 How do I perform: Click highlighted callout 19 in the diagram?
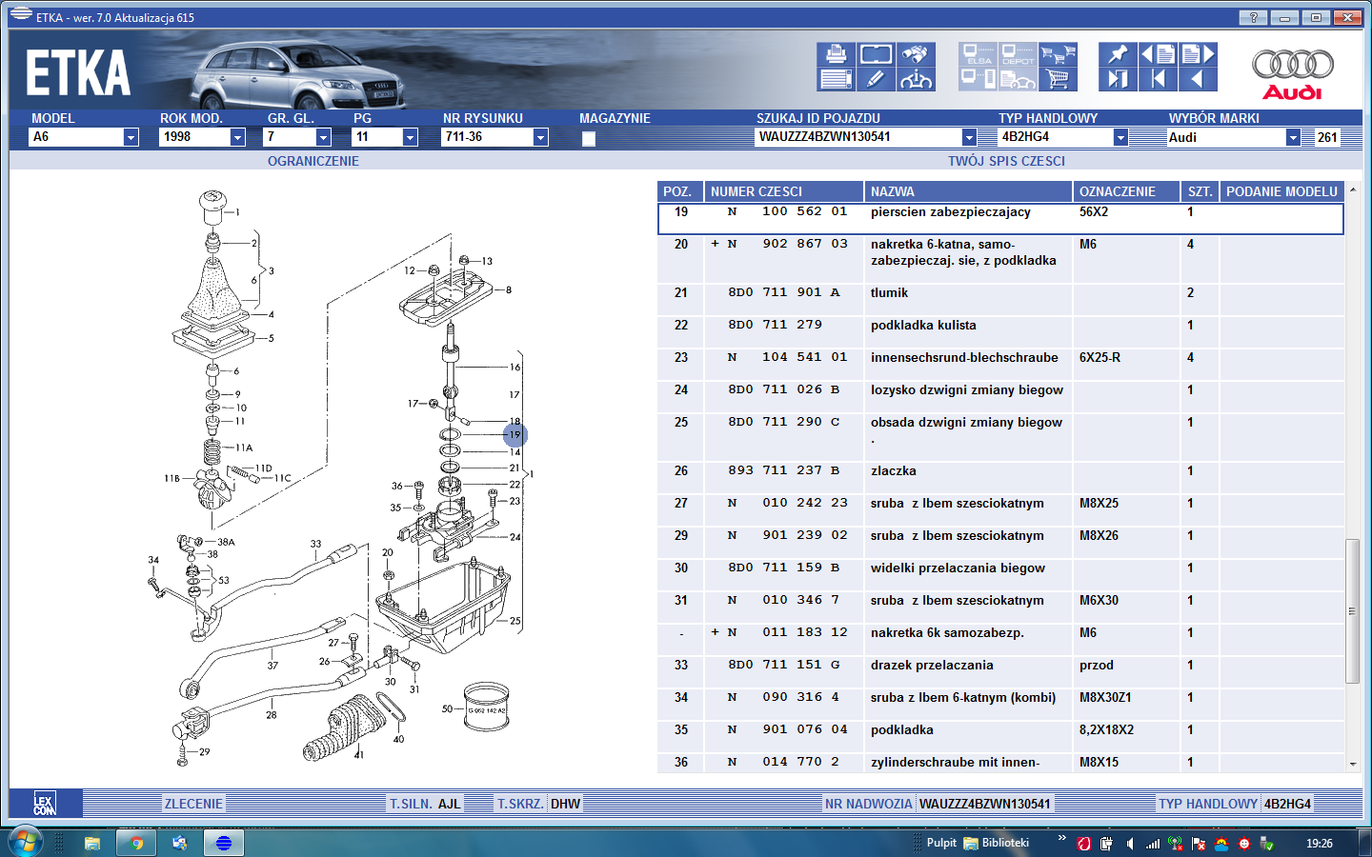click(x=514, y=435)
